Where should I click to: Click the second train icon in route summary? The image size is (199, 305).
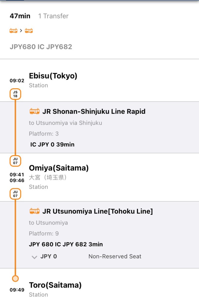(29, 30)
